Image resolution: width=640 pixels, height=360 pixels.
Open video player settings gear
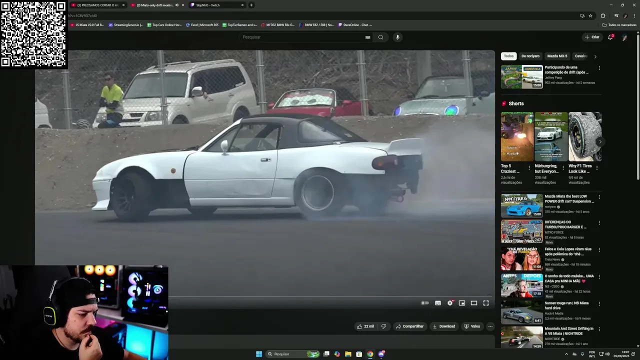[x=450, y=303]
